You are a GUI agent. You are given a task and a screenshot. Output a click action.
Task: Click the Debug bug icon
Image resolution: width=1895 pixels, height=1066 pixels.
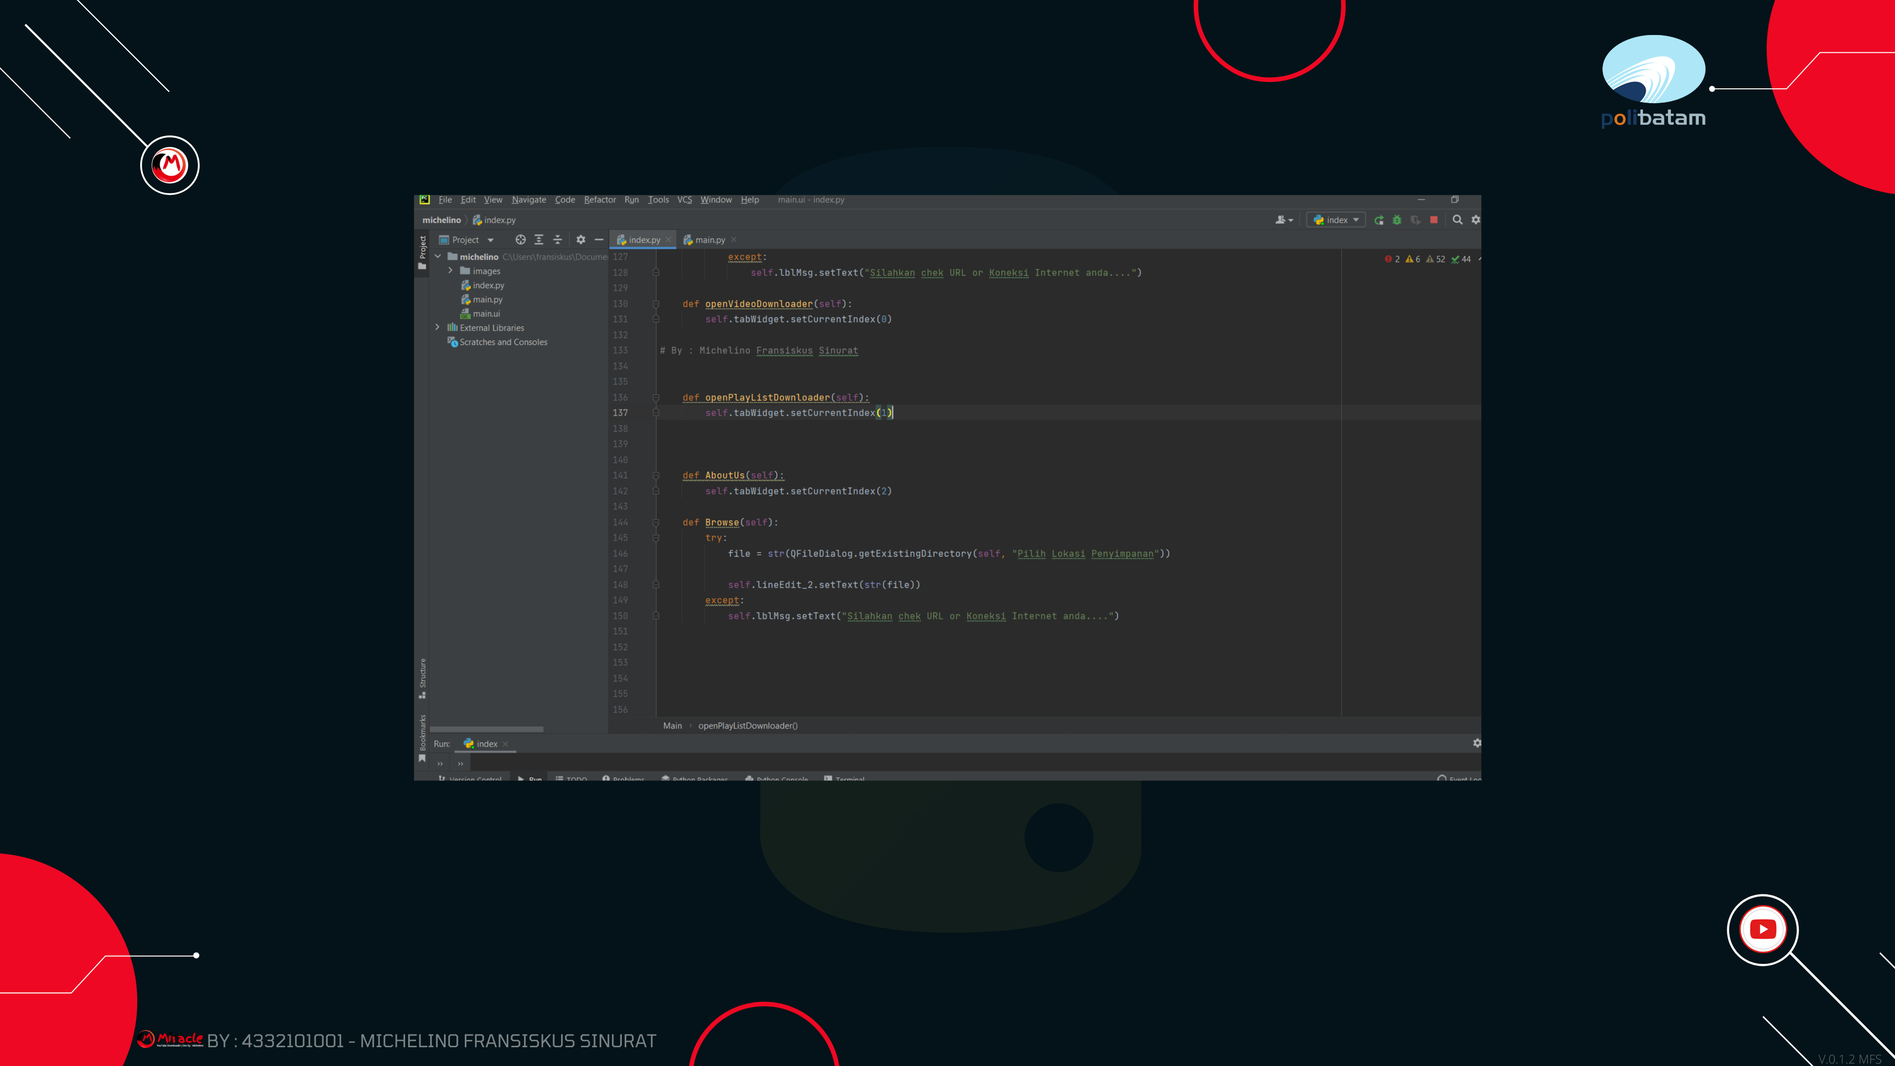[x=1397, y=220]
